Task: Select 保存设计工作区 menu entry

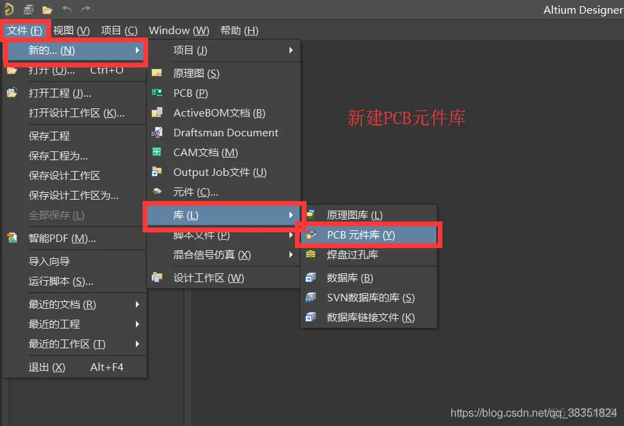Action: tap(75, 176)
